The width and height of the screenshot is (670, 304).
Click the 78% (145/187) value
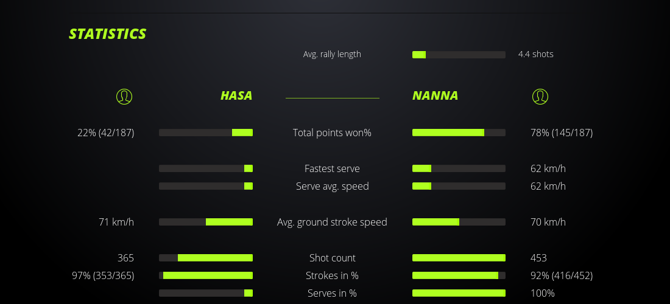(561, 133)
